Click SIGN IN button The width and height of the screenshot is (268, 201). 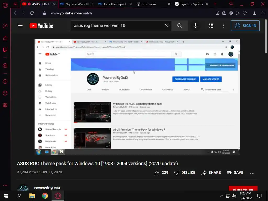tap(245, 26)
